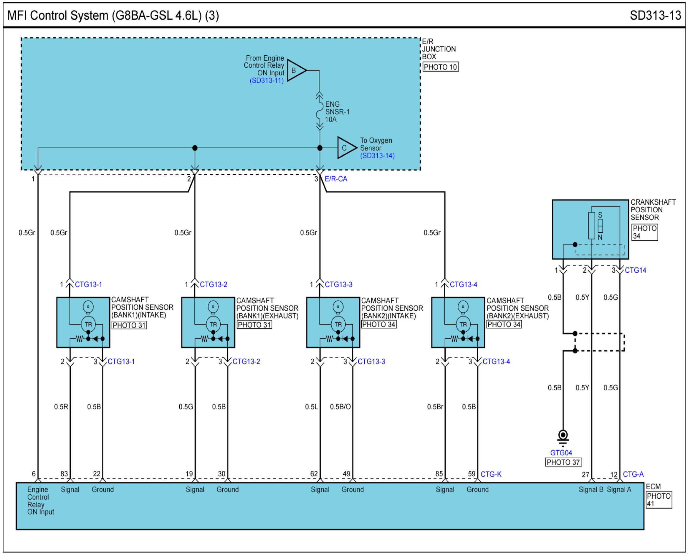Click the CTG14 connector label

(x=635, y=270)
